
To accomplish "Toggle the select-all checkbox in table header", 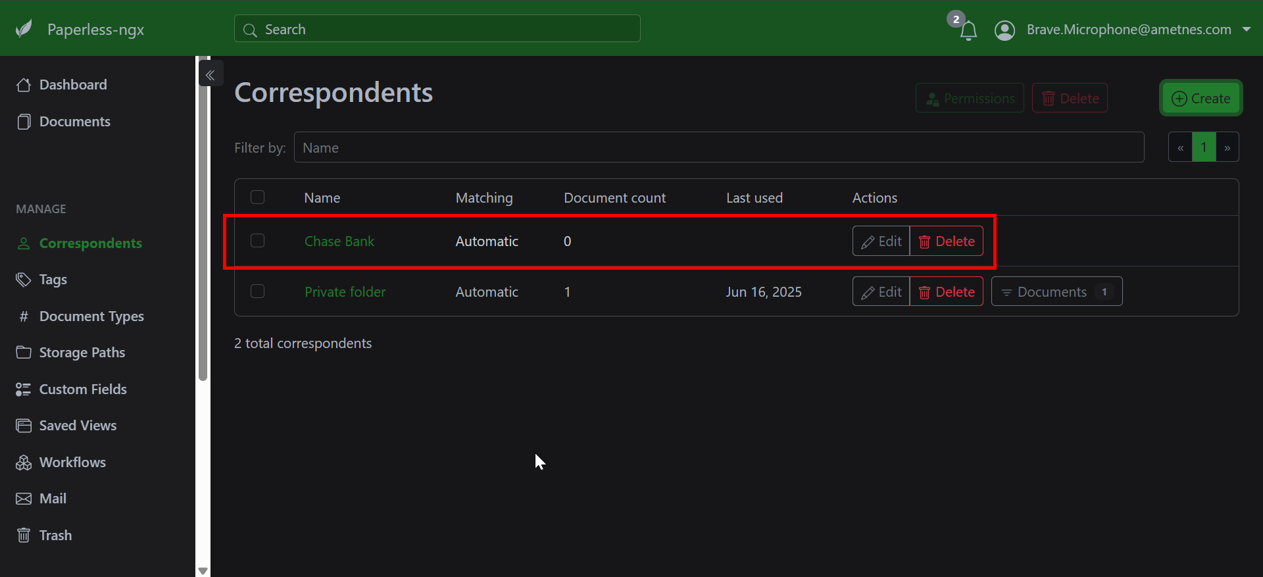I will coord(257,197).
